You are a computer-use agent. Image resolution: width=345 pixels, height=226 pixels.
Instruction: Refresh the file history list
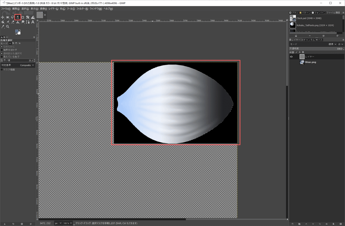point(337,36)
